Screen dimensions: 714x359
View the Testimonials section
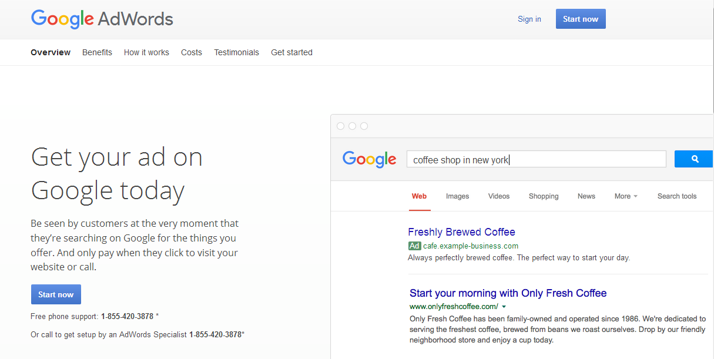(x=236, y=52)
